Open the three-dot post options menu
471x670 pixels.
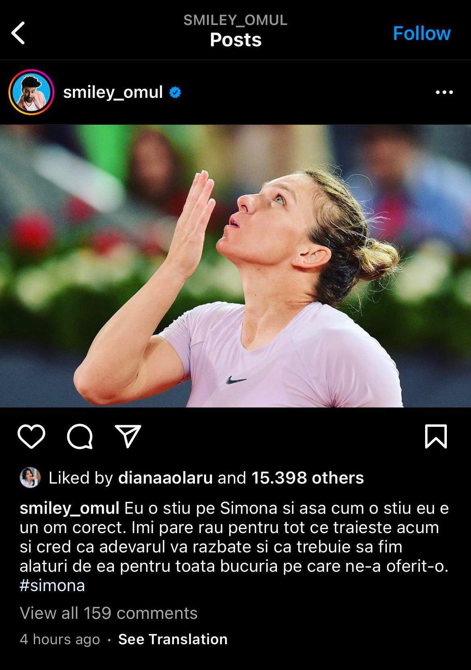point(444,92)
